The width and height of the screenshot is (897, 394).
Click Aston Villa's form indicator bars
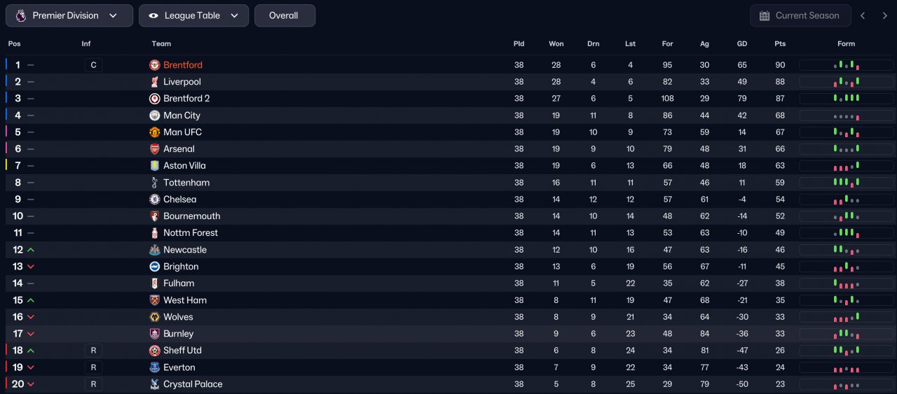tap(847, 166)
